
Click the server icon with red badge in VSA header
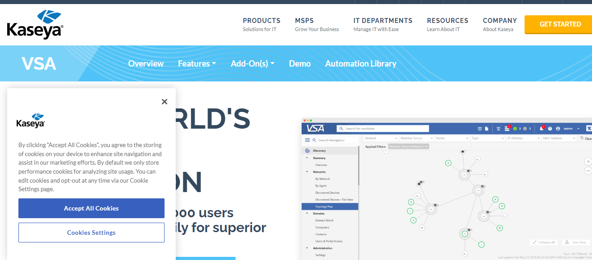click(x=507, y=129)
